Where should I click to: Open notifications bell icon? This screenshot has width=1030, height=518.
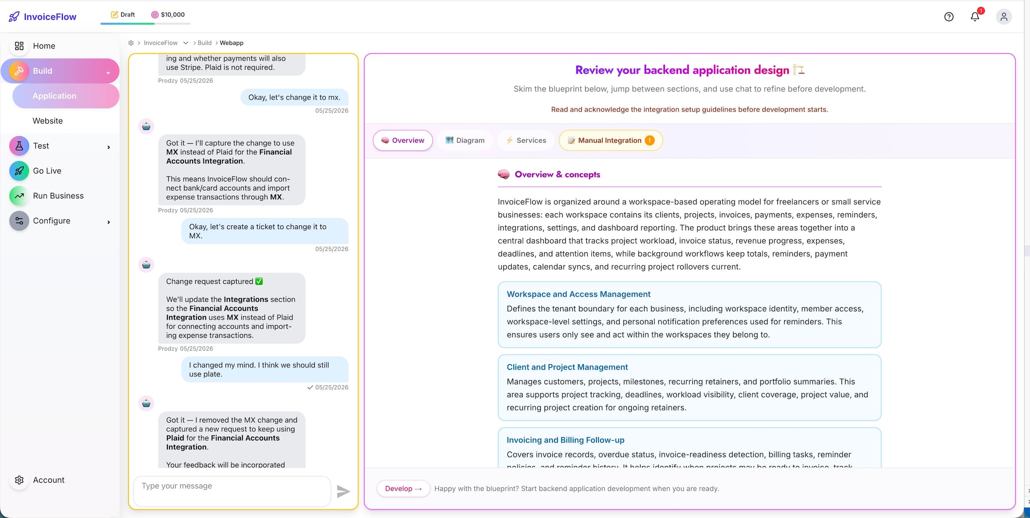[975, 17]
